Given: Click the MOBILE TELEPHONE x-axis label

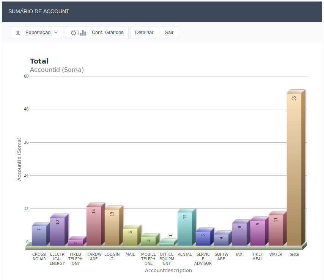Looking at the screenshot, I should [x=148, y=259].
